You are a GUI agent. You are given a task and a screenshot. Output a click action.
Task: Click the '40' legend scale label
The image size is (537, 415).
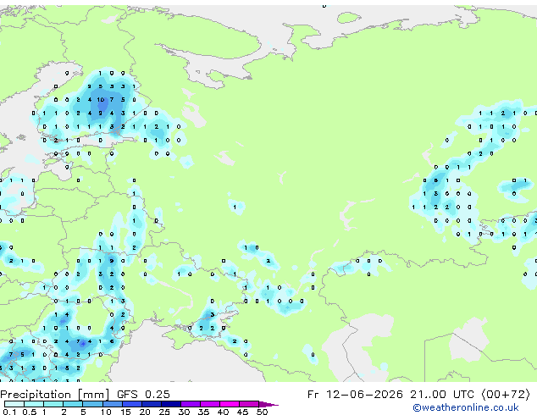coord(223,412)
